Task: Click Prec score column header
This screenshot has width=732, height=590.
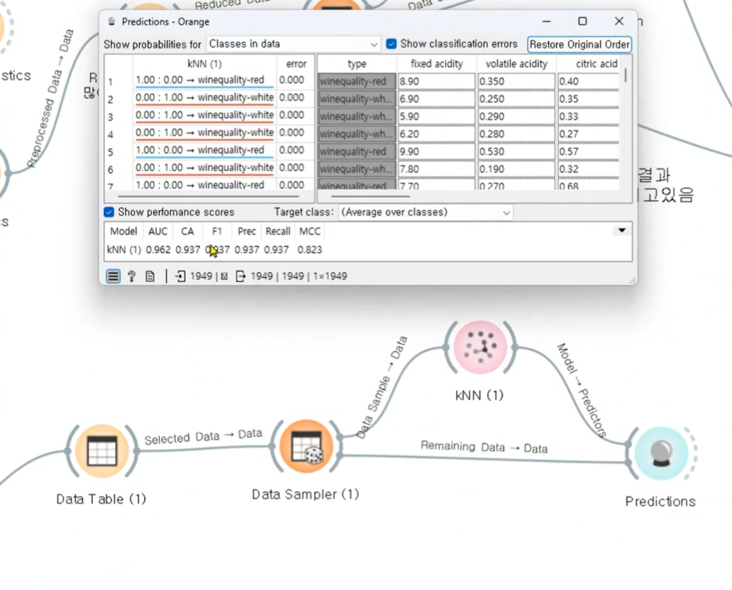Action: (246, 231)
